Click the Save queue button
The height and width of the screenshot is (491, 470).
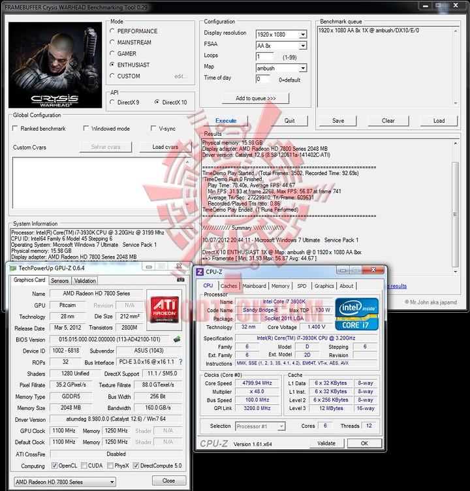(x=338, y=121)
